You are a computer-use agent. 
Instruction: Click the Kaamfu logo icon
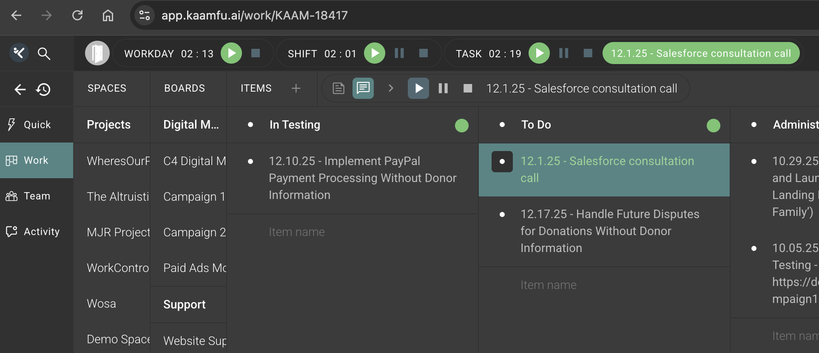(19, 53)
